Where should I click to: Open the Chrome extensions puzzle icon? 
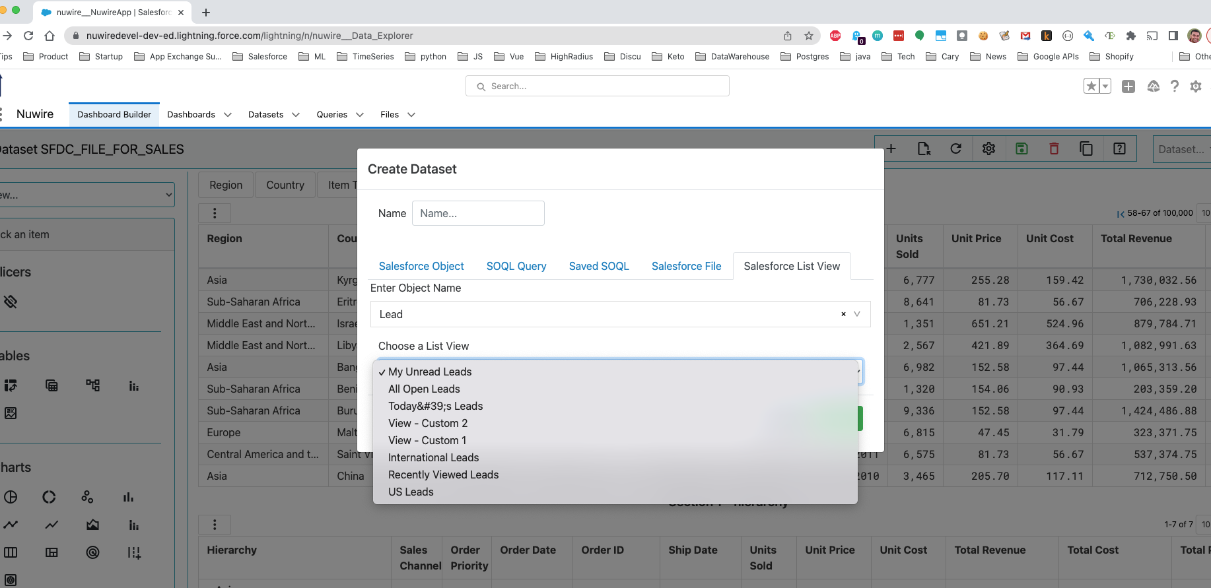[x=1131, y=36]
